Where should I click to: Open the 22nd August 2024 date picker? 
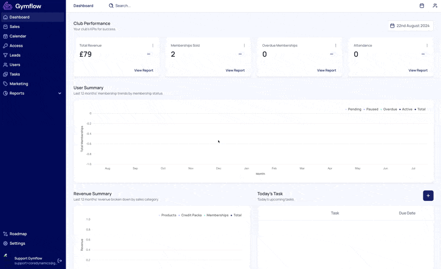[410, 25]
